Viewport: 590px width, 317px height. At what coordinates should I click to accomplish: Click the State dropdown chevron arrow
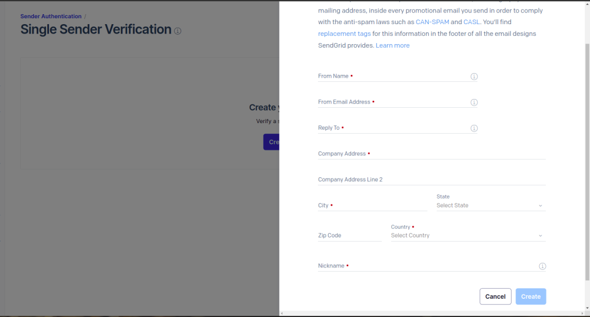pyautogui.click(x=540, y=206)
